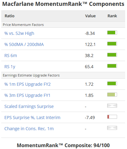Select the RS 1y ratio link
This screenshot has height=149, width=127.
[x=10, y=67]
